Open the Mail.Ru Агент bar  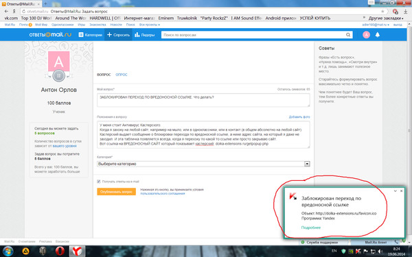tap(376, 243)
